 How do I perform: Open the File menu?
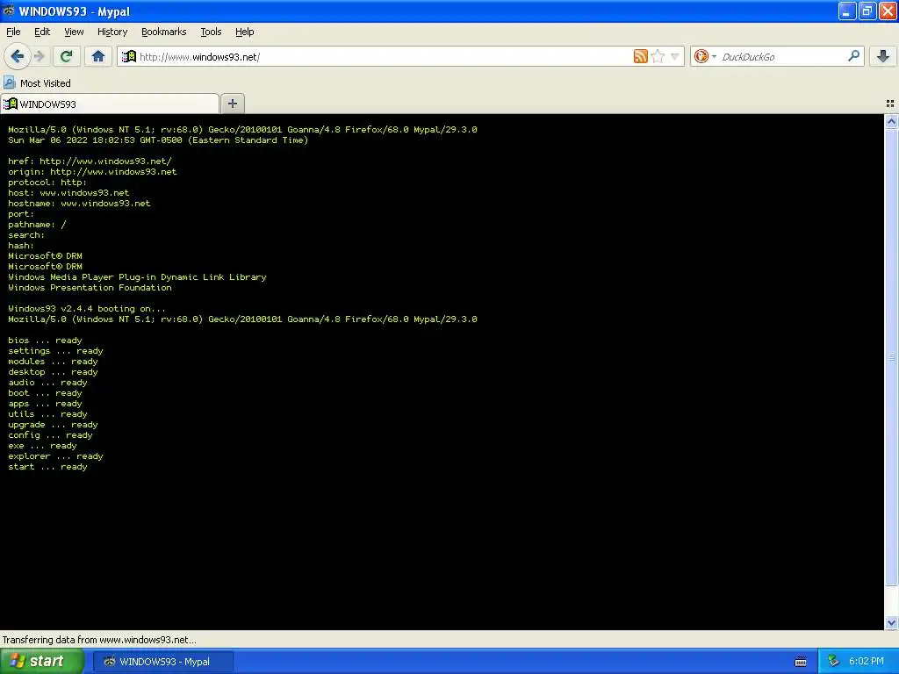point(13,32)
